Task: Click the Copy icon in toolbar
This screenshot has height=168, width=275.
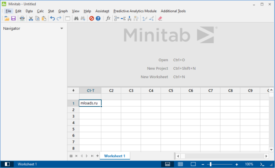Action: [x=37, y=18]
